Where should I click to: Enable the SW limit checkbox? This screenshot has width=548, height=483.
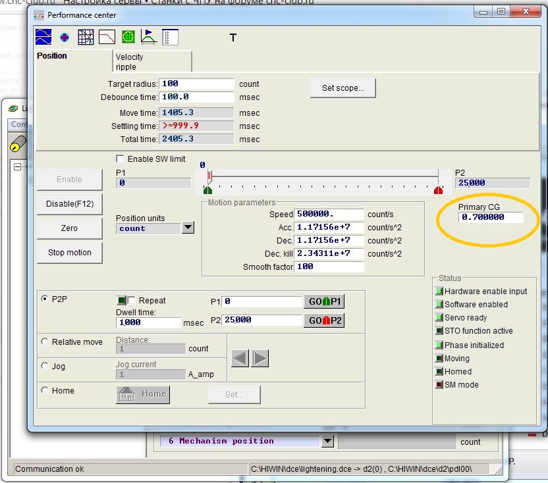120,159
